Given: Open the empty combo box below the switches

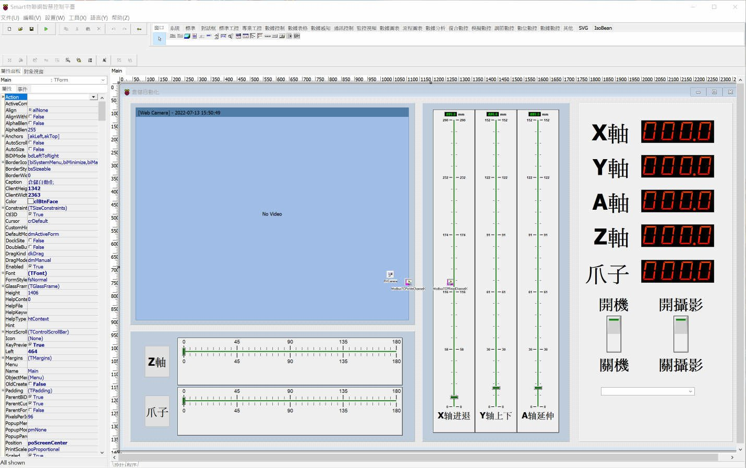Looking at the screenshot, I should coord(648,391).
